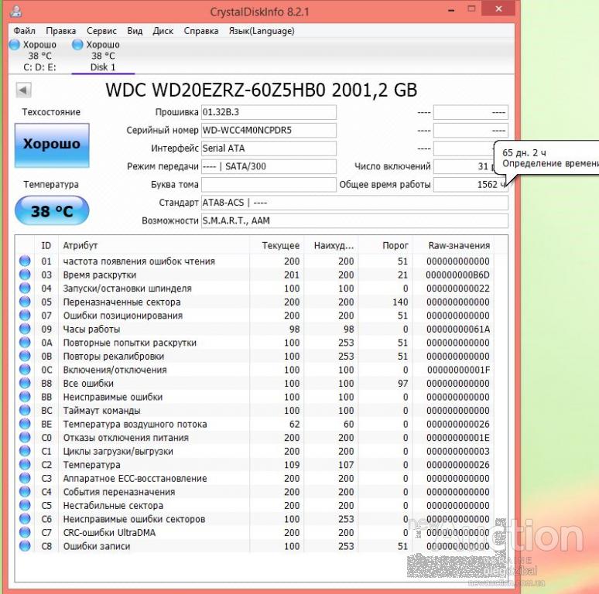This screenshot has height=594, width=599.
Task: Select attribute name Переназначенные сектора
Action: pyautogui.click(x=122, y=302)
